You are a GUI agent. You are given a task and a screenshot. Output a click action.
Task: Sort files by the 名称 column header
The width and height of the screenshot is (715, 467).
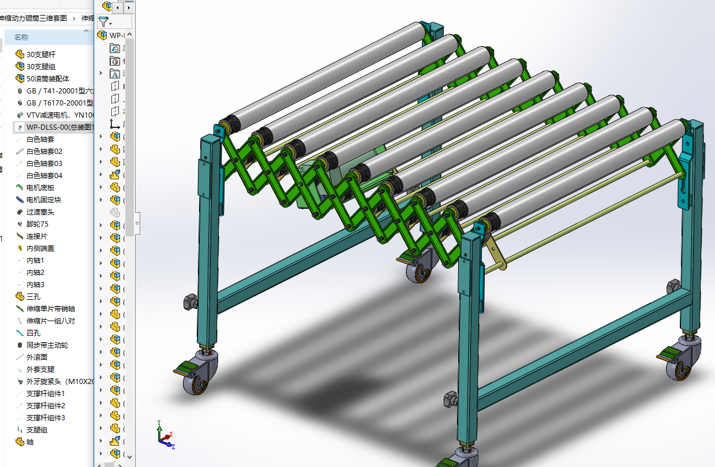[21, 37]
